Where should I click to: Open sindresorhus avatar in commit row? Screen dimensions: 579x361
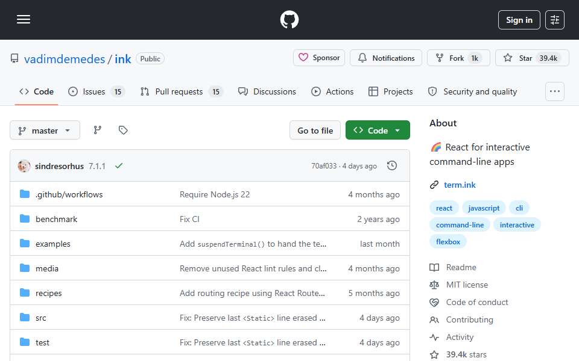click(24, 166)
